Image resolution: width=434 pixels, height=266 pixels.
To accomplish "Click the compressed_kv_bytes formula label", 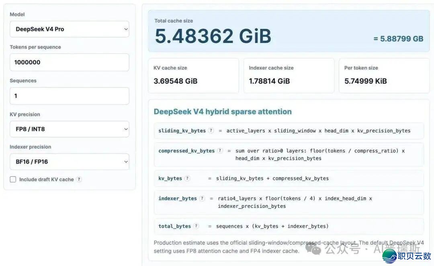I will click(186, 151).
